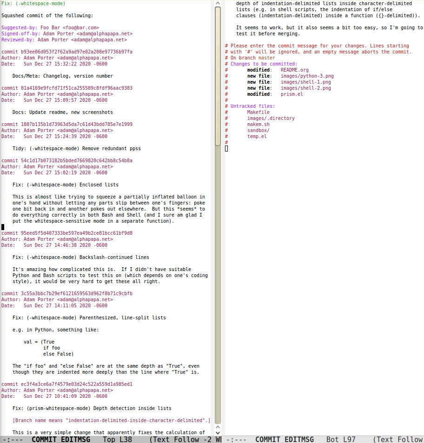The width and height of the screenshot is (424, 443).
Task: Click 'Date: Sun Dec 27 10:41:09 2020' line
Action: tap(54, 397)
